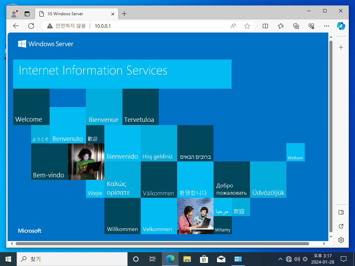The width and height of the screenshot is (355, 266).
Task: Open Microsoft Store from taskbar
Action: click(204, 259)
